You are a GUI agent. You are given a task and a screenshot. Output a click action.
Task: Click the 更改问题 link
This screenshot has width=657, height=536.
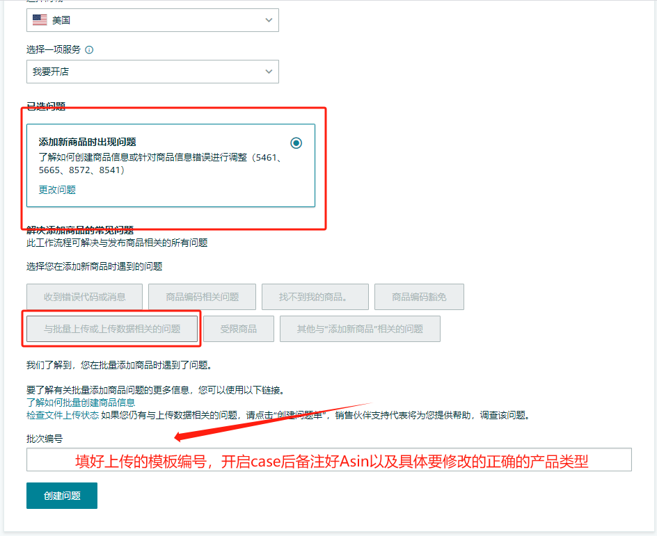pos(57,190)
